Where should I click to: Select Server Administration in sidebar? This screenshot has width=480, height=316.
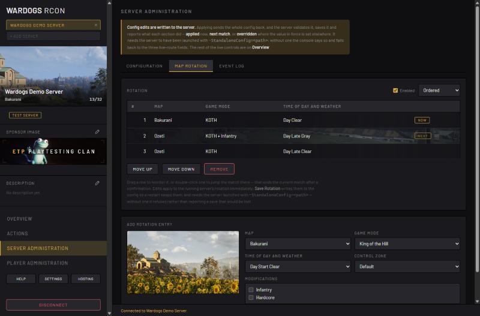click(53, 248)
